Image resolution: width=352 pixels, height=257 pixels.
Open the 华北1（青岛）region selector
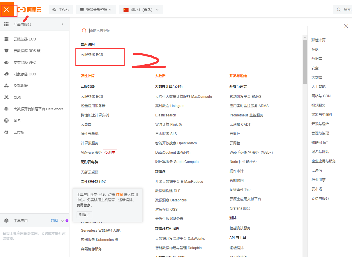coord(141,10)
